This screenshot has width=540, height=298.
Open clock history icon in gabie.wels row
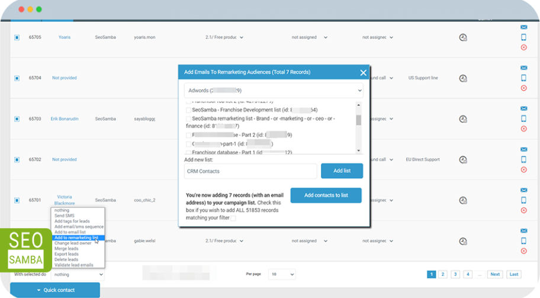463,241
